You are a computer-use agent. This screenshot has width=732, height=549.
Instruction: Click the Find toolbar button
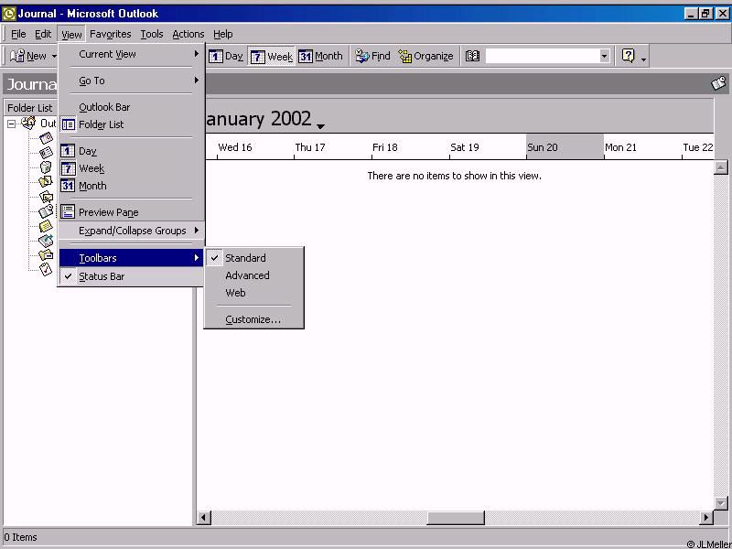pyautogui.click(x=372, y=56)
